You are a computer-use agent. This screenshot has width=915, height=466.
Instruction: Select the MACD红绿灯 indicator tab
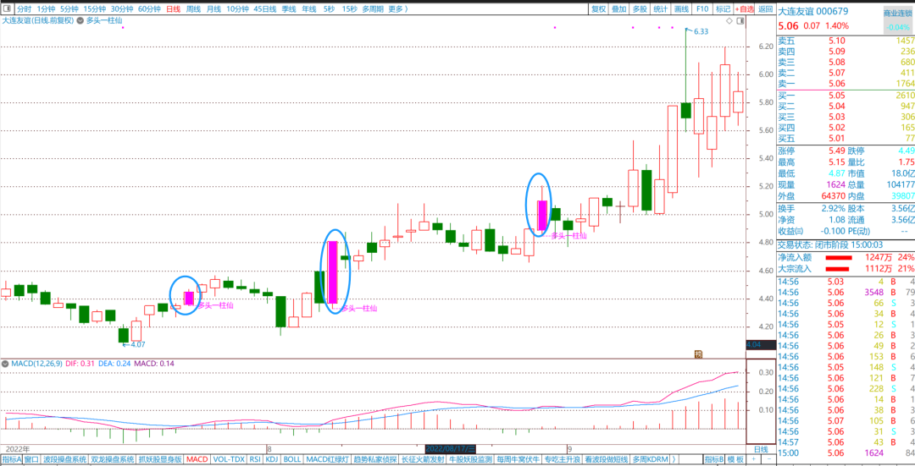[327, 459]
